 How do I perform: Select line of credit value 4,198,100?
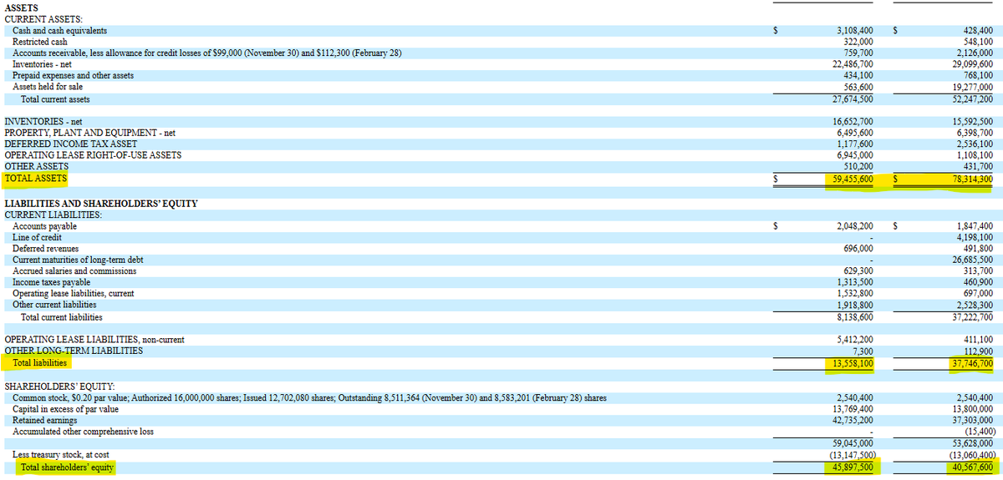coord(975,238)
